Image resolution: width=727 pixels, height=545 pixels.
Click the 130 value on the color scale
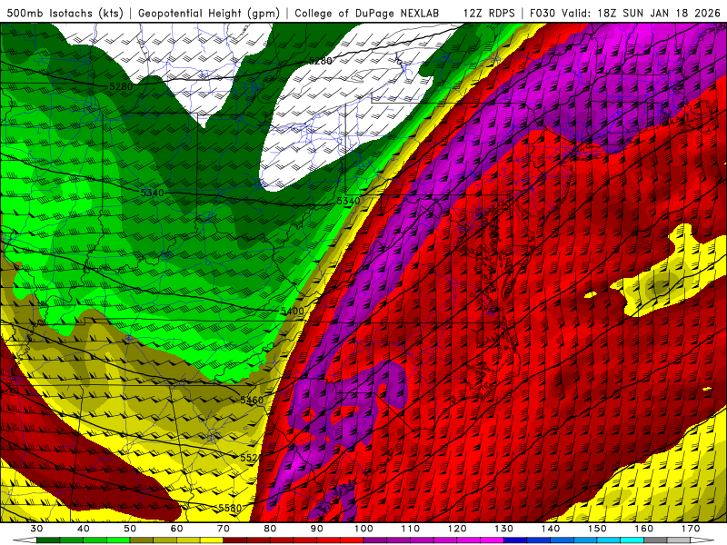tap(504, 529)
